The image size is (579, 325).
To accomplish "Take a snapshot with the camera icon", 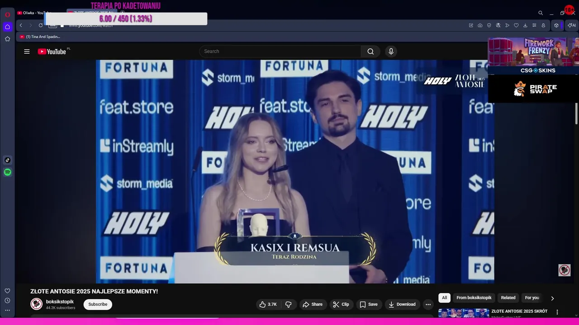I will pos(480,25).
